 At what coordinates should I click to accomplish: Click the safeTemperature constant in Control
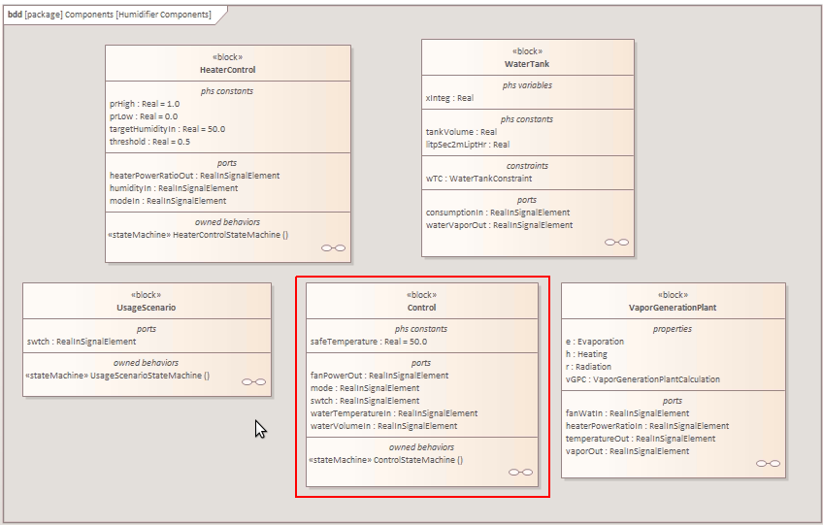368,342
